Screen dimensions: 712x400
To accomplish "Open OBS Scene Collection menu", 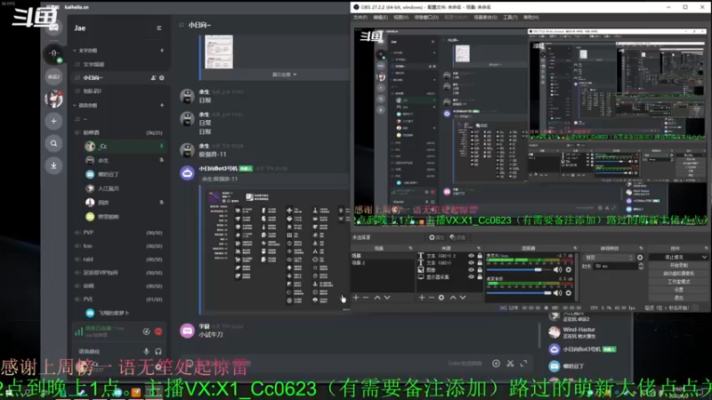I will (485, 17).
